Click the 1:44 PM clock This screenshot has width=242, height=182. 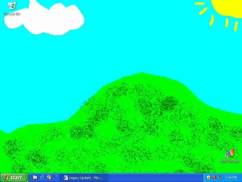(x=231, y=177)
